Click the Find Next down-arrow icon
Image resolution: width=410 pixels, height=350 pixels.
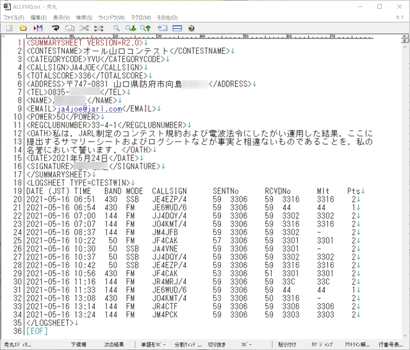131,28
